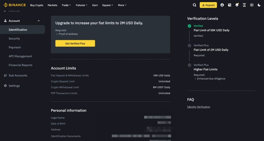Screen dimensions: 264x141
Task: Select Payment in the sidebar
Action: (x=15, y=47)
